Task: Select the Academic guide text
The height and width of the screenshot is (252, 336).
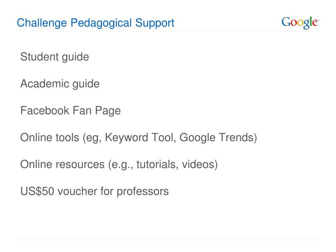Action: click(60, 84)
